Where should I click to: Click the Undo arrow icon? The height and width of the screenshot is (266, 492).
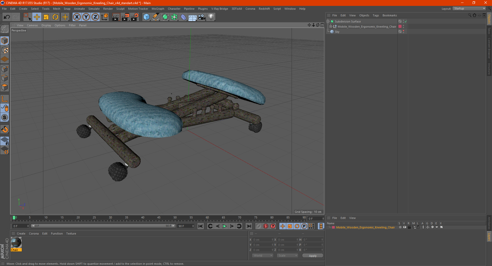7,17
